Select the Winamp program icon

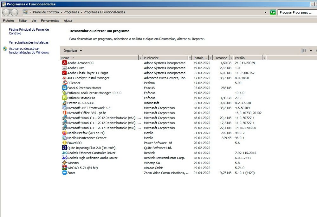tap(64, 163)
